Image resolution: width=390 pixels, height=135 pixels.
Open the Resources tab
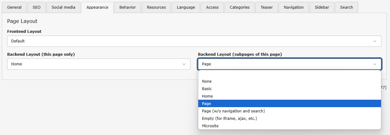pyautogui.click(x=156, y=7)
